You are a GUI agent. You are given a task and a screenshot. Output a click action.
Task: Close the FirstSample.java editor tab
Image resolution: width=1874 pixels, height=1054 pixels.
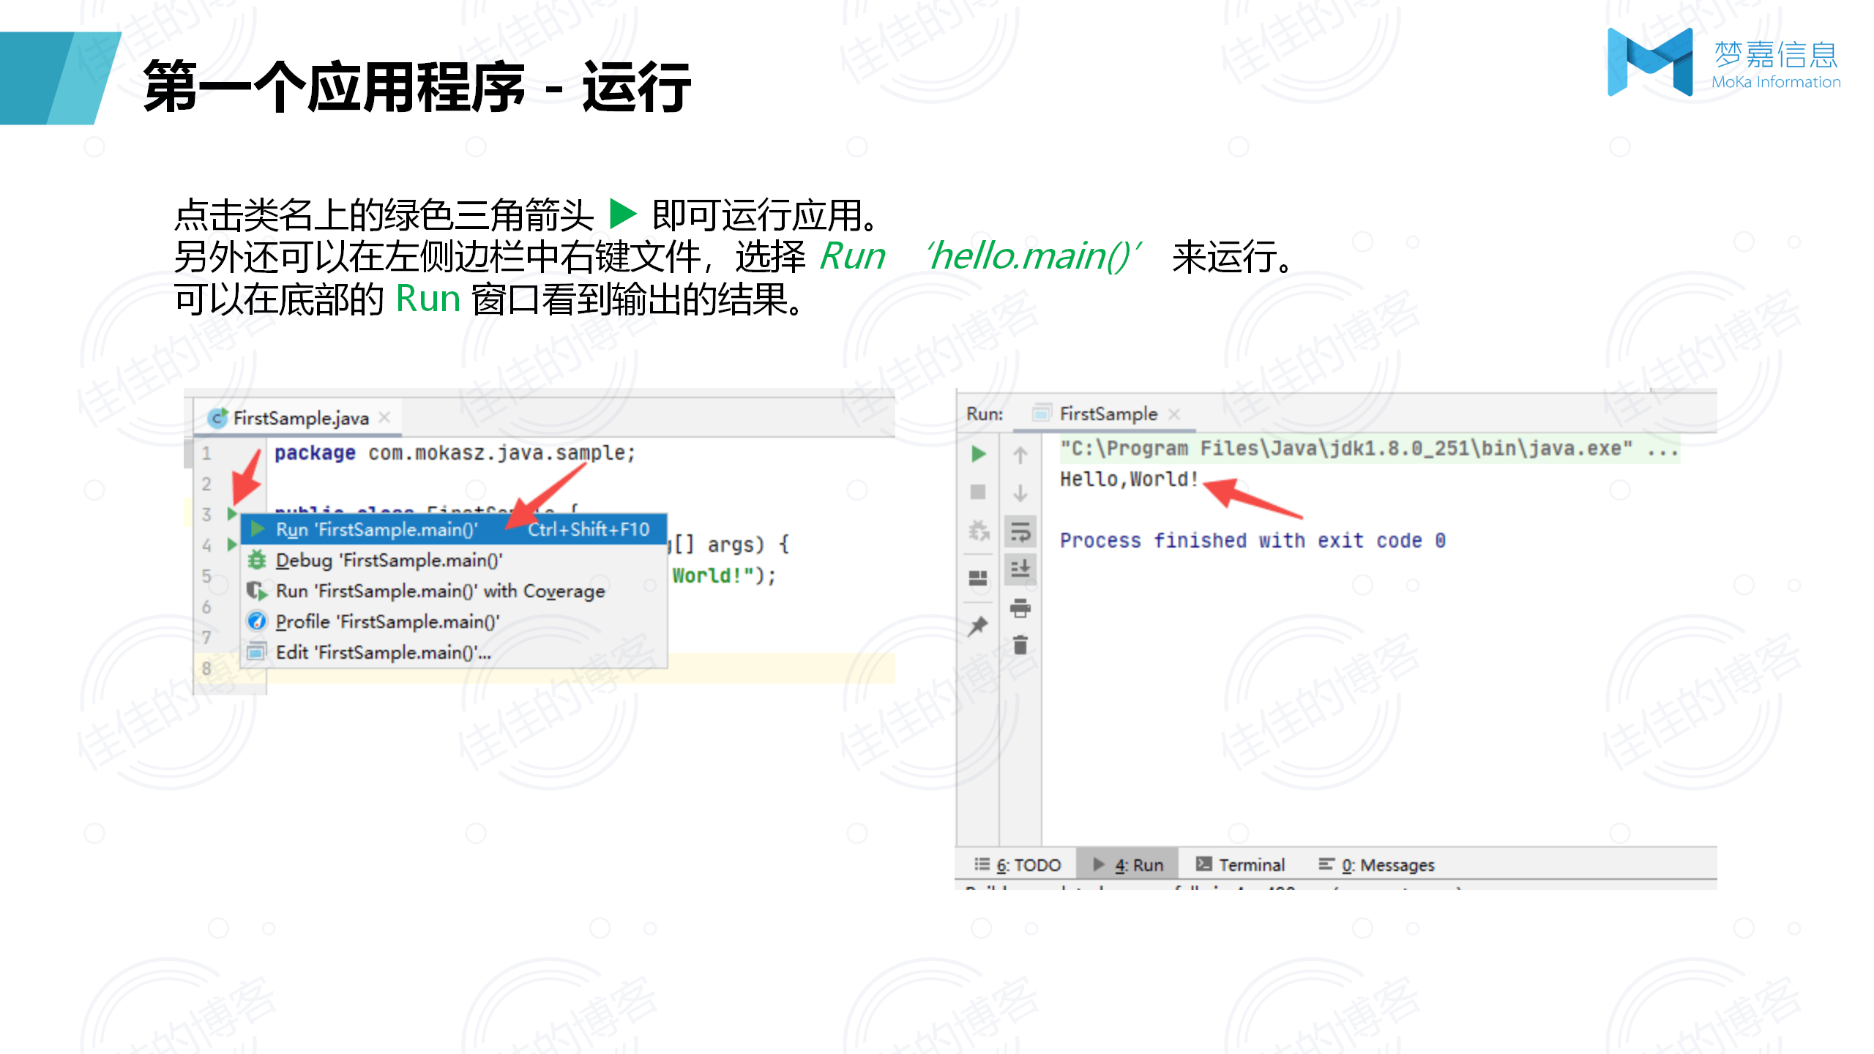point(384,417)
